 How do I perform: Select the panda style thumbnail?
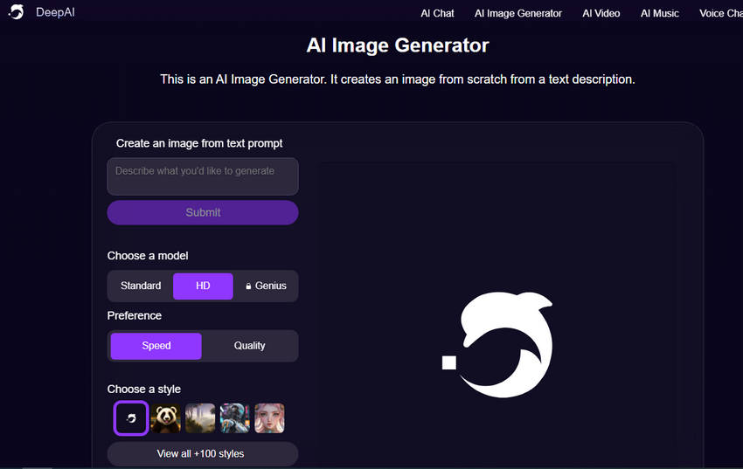click(165, 418)
